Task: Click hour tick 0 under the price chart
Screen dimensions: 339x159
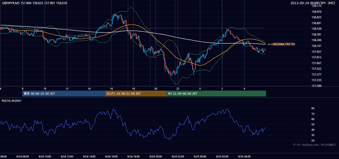Action: (200, 89)
